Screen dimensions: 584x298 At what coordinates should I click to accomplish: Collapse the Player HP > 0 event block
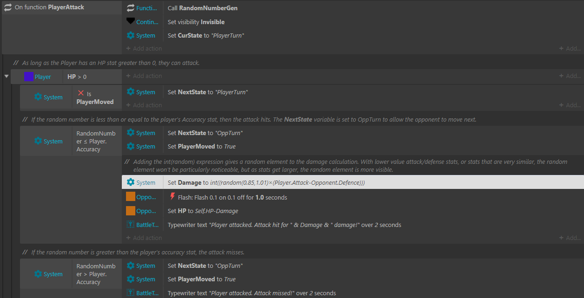7,76
